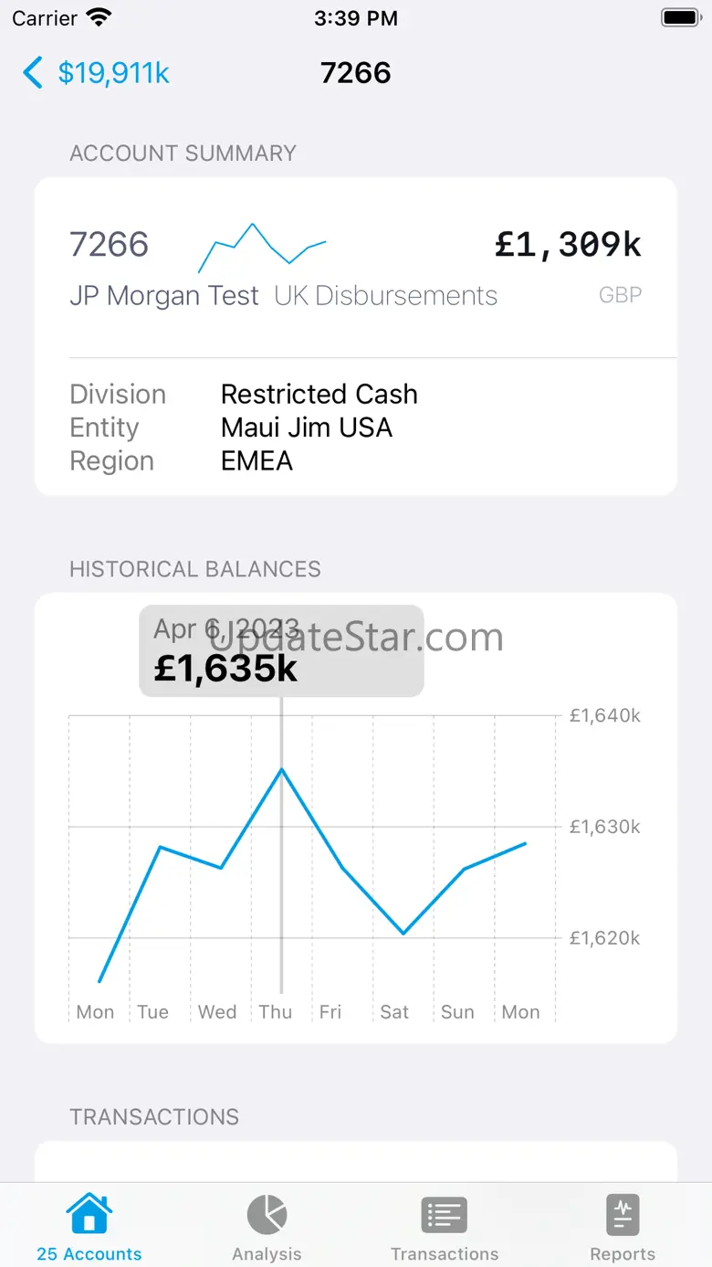Open the 25 Accounts home icon

[x=89, y=1215]
